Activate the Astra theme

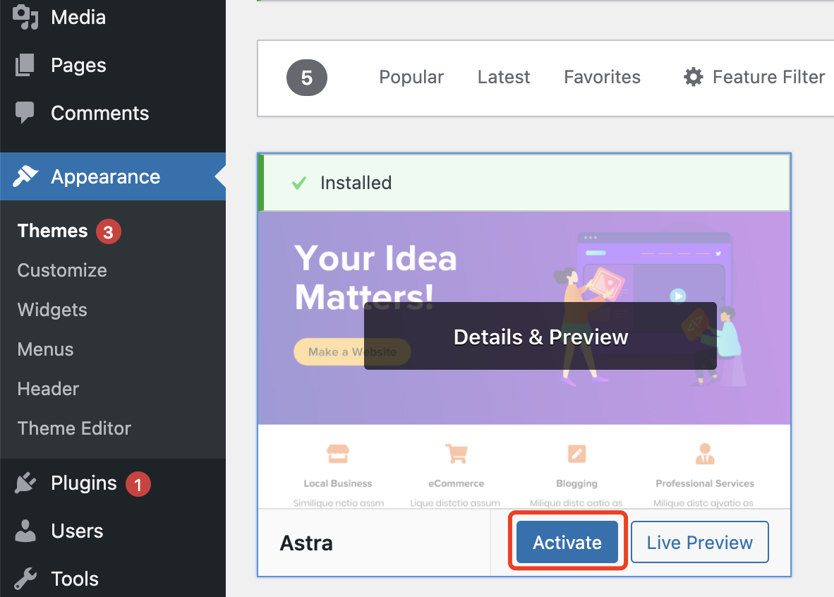(x=567, y=542)
